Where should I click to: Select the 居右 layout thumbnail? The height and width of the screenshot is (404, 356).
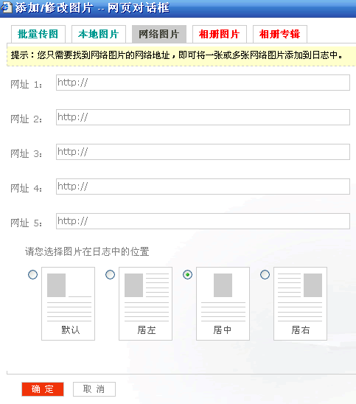tap(301, 304)
